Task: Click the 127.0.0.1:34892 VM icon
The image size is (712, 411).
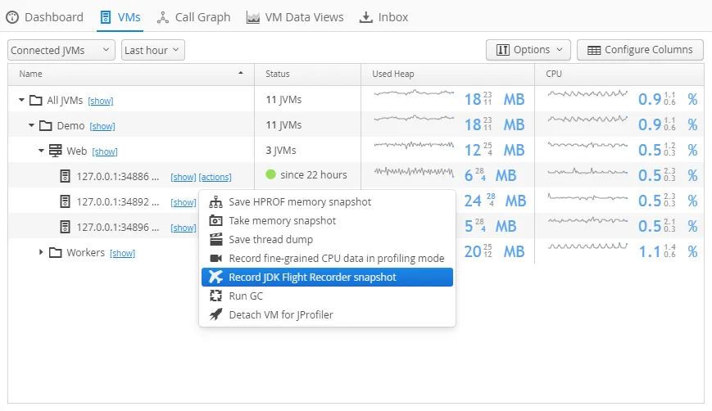Action: tap(66, 201)
